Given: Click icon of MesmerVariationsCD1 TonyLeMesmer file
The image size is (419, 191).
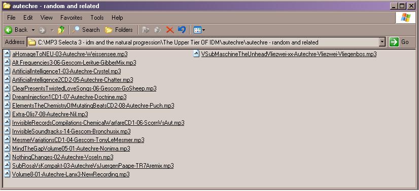Looking at the screenshot, I should 8,139.
